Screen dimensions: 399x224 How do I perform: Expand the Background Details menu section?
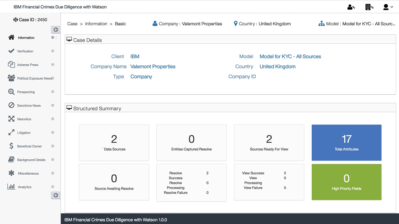tap(53, 159)
